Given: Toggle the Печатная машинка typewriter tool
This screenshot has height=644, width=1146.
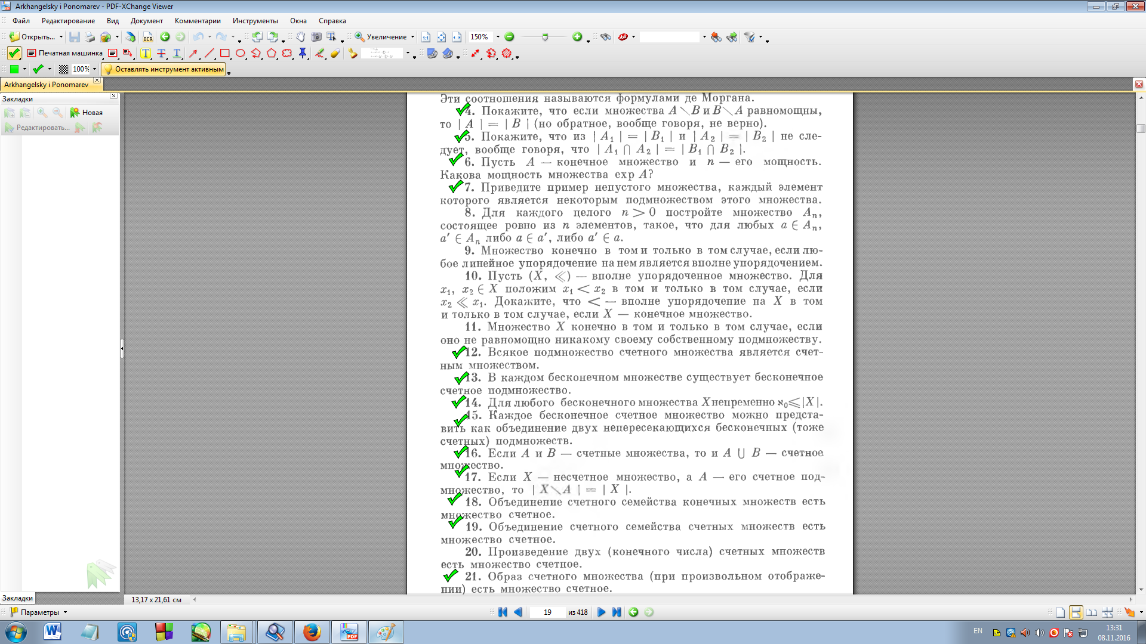Looking at the screenshot, I should (x=64, y=53).
